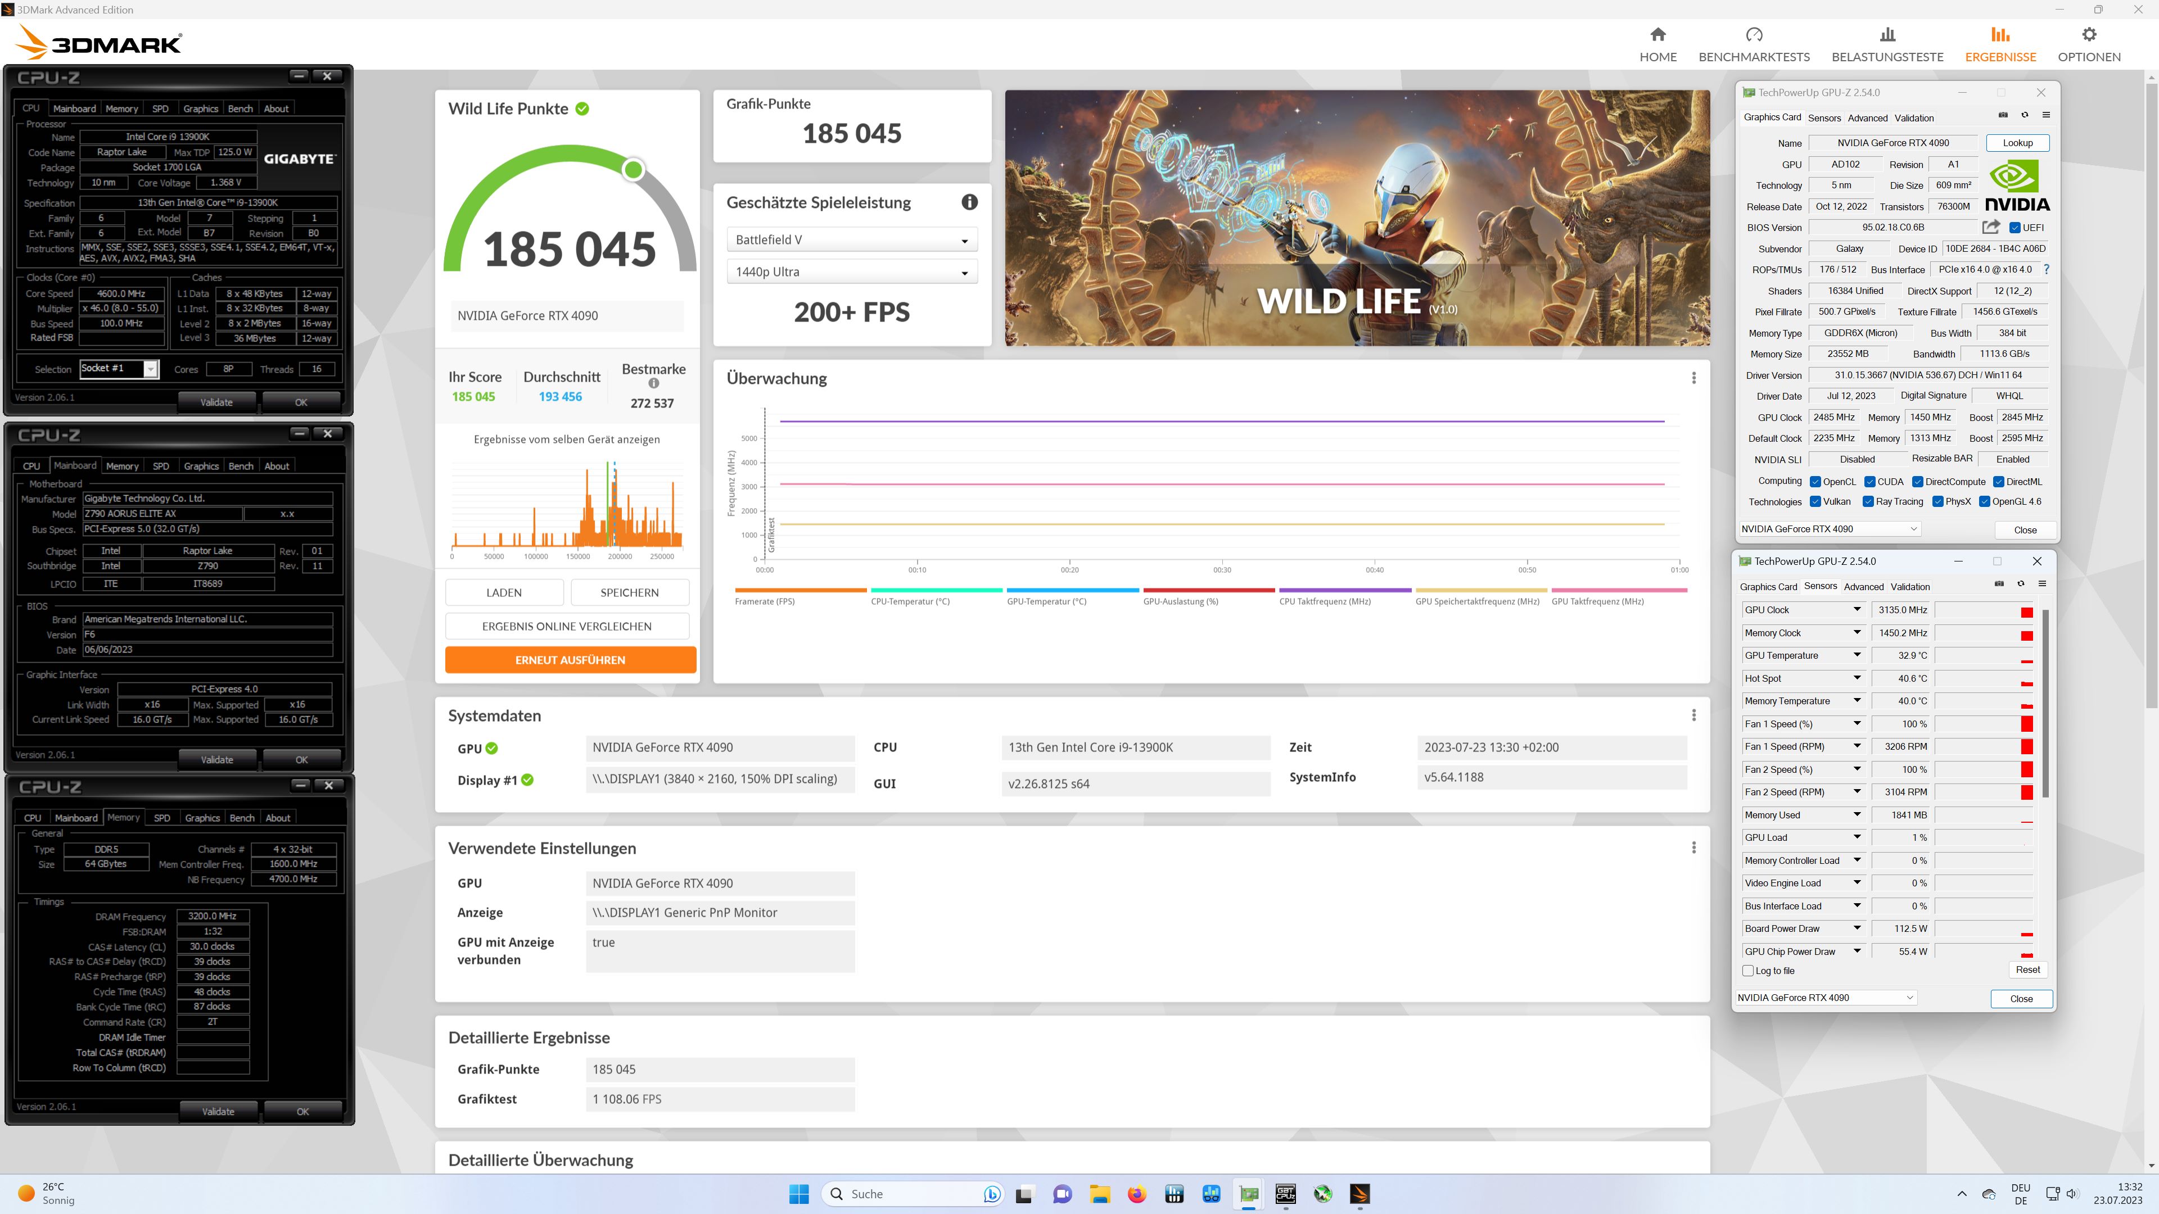Open the Battlefield V game dropdown
Viewport: 2159px width, 1214px height.
pyautogui.click(x=852, y=239)
